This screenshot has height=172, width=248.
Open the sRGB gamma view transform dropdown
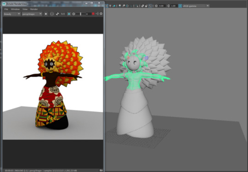[196, 6]
